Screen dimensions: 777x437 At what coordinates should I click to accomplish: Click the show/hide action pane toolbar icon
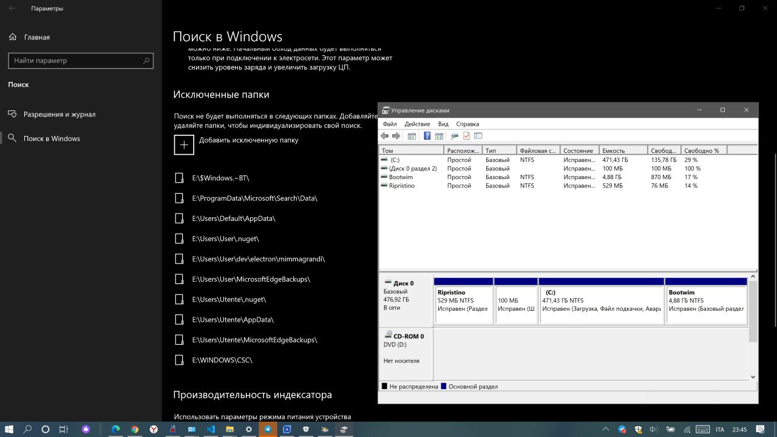tap(439, 136)
